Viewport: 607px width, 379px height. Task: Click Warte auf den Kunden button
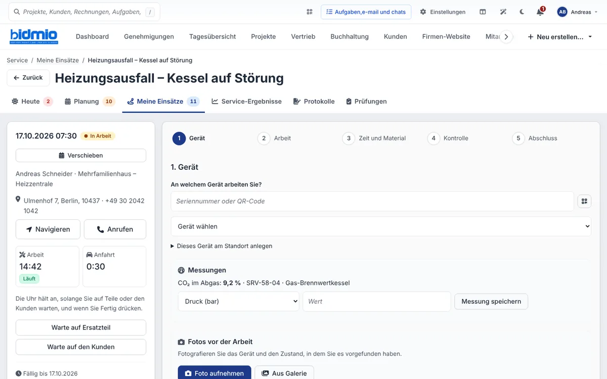[x=81, y=347]
